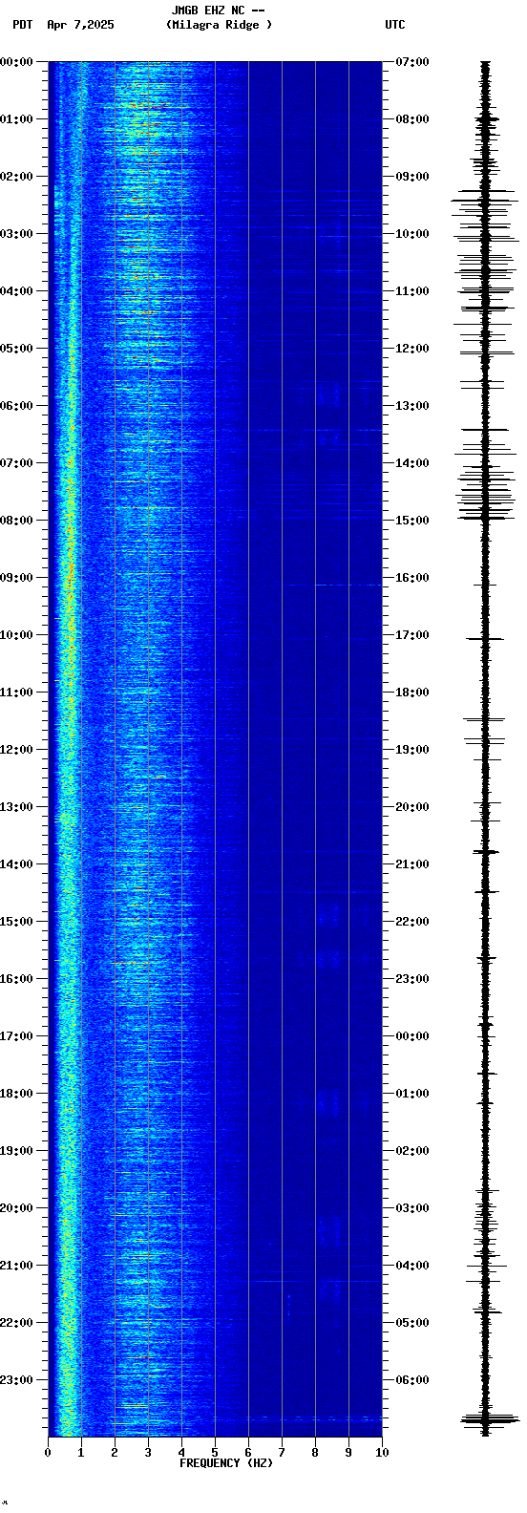Viewport: 527px width, 1513px height.
Task: Click the 05:00 PDT time label
Action: coord(16,349)
